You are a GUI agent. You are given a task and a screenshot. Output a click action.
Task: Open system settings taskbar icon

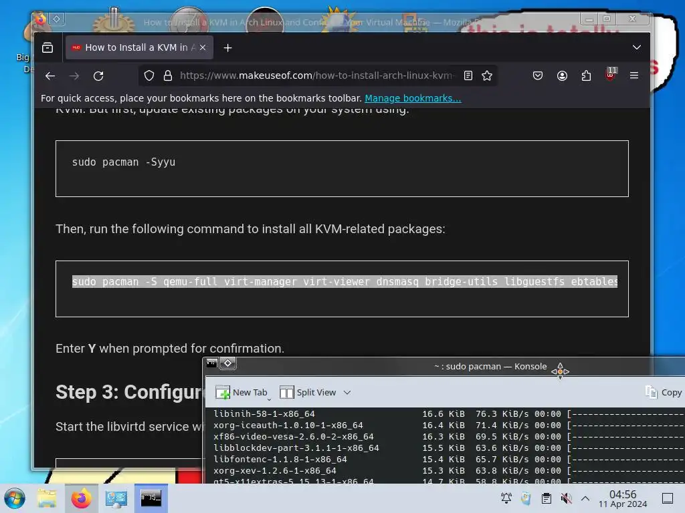(x=116, y=498)
